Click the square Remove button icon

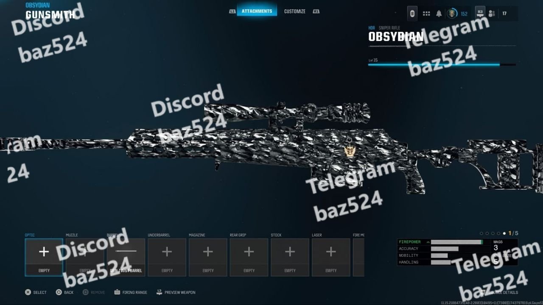coord(86,292)
